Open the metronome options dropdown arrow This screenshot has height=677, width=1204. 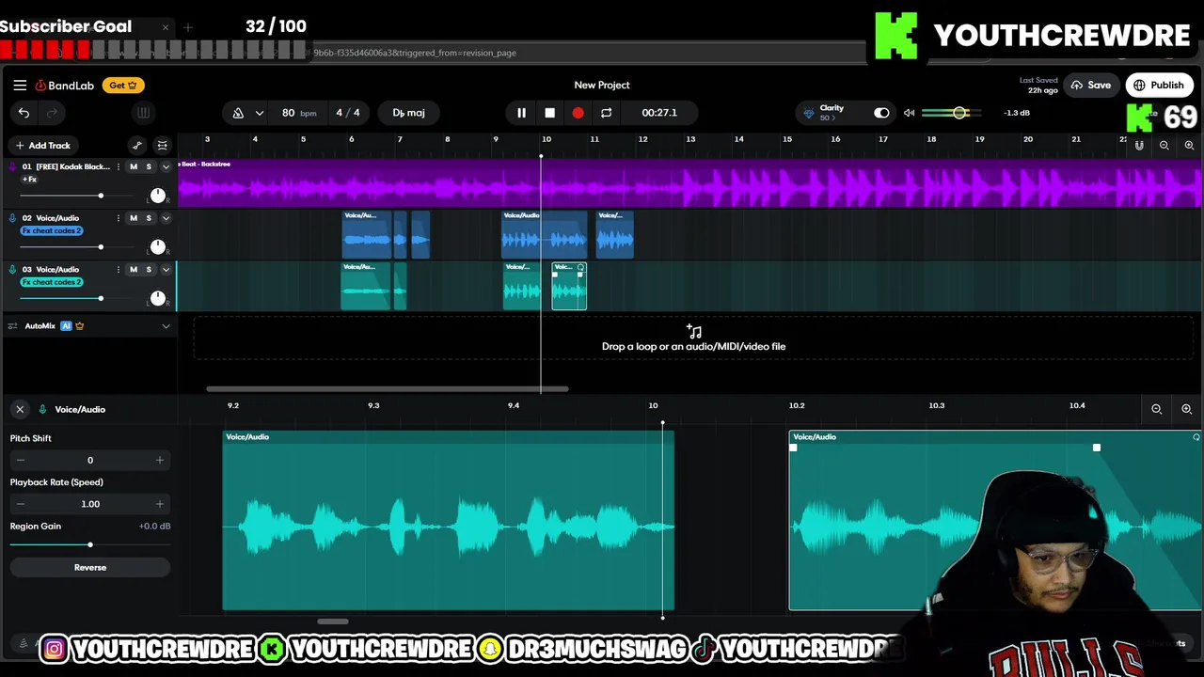(x=259, y=113)
